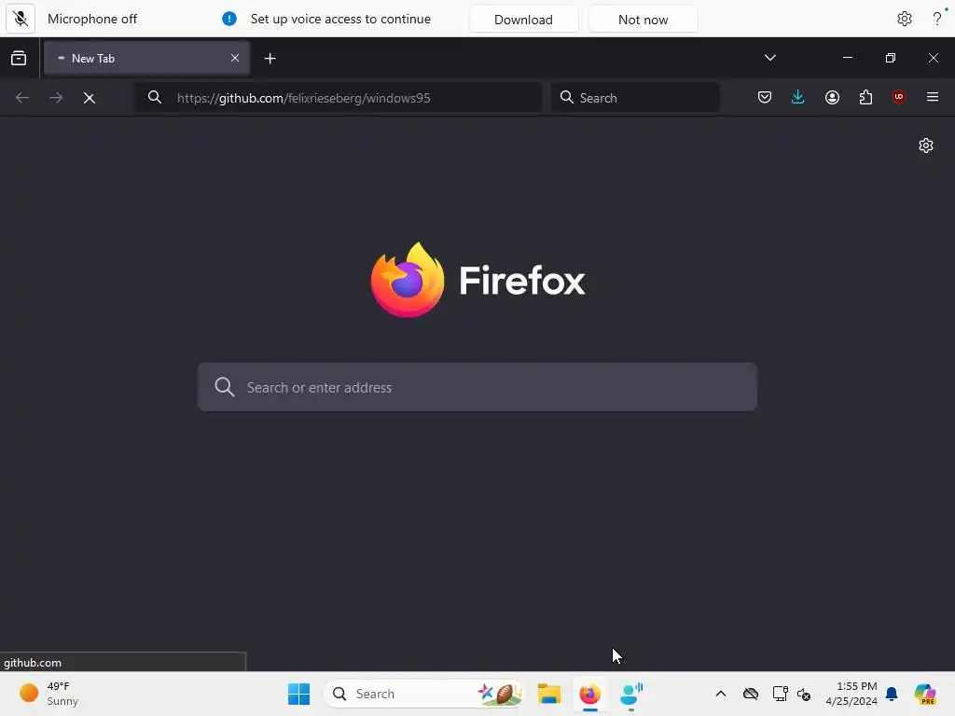Viewport: 955px width, 716px height.
Task: Open the clock showing 1:55 PM
Action: point(851,694)
